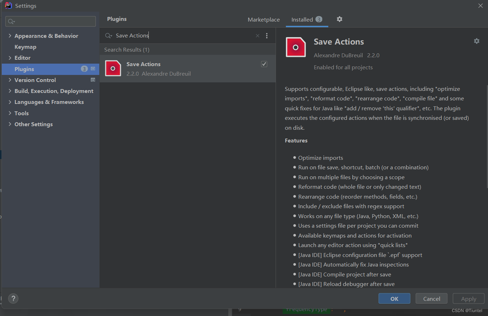
Task: Click the magnifier icon in the plugin search field
Action: pyautogui.click(x=108, y=36)
